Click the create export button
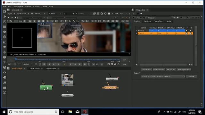The image size is (205, 115). (191, 77)
